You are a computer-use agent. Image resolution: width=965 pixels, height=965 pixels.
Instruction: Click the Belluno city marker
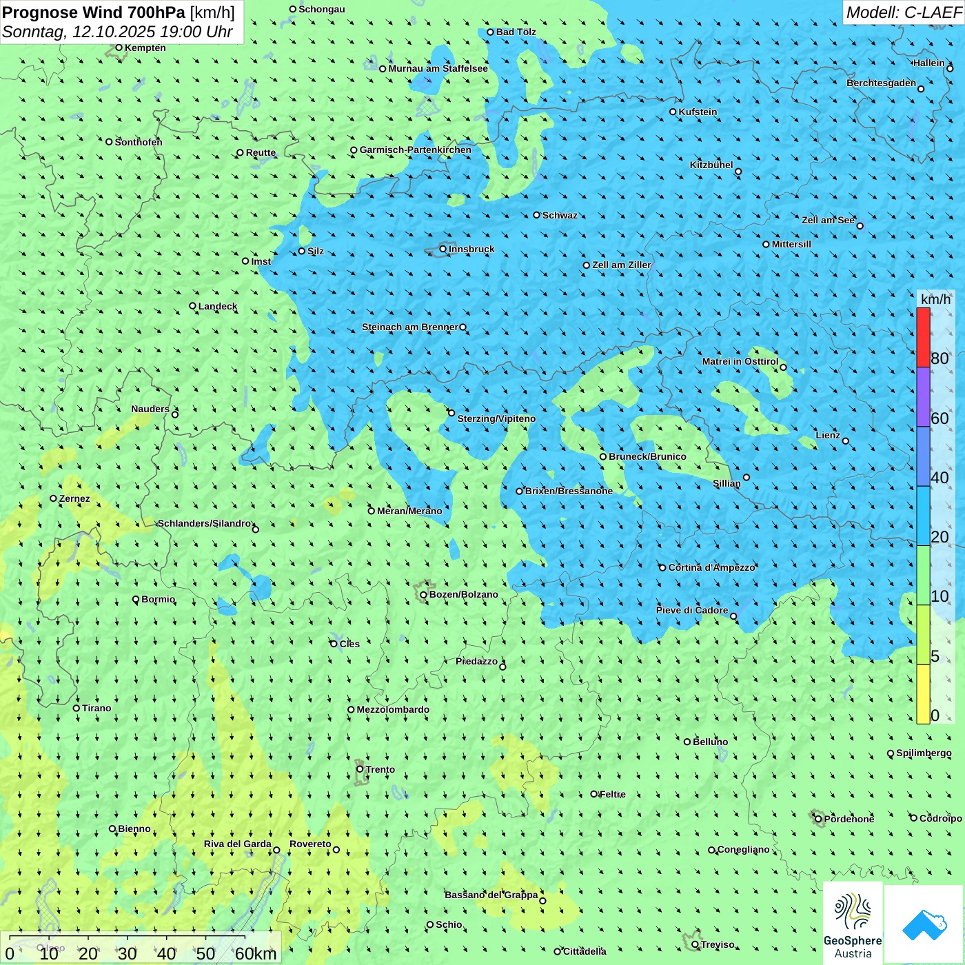(x=687, y=742)
